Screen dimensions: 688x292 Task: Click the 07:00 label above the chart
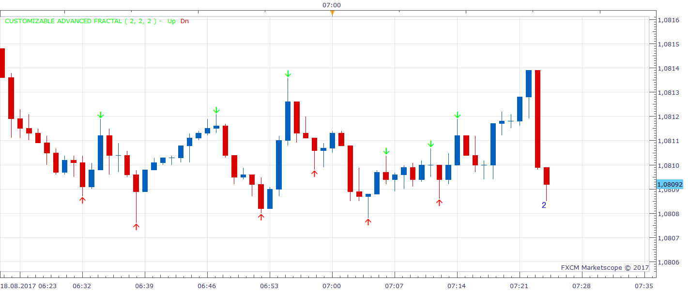(x=332, y=5)
